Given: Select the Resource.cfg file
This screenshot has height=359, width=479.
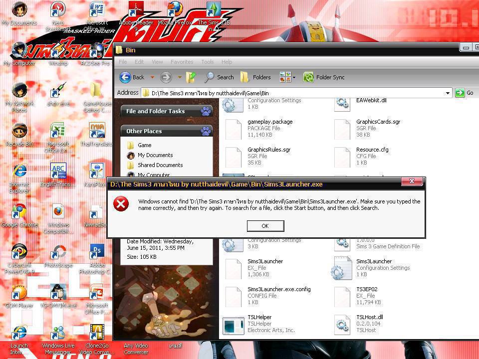Looking at the screenshot, I should (361, 156).
